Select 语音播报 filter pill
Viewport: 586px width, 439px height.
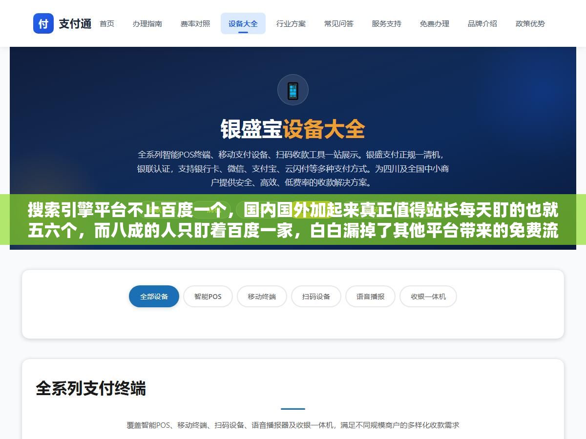pyautogui.click(x=370, y=297)
